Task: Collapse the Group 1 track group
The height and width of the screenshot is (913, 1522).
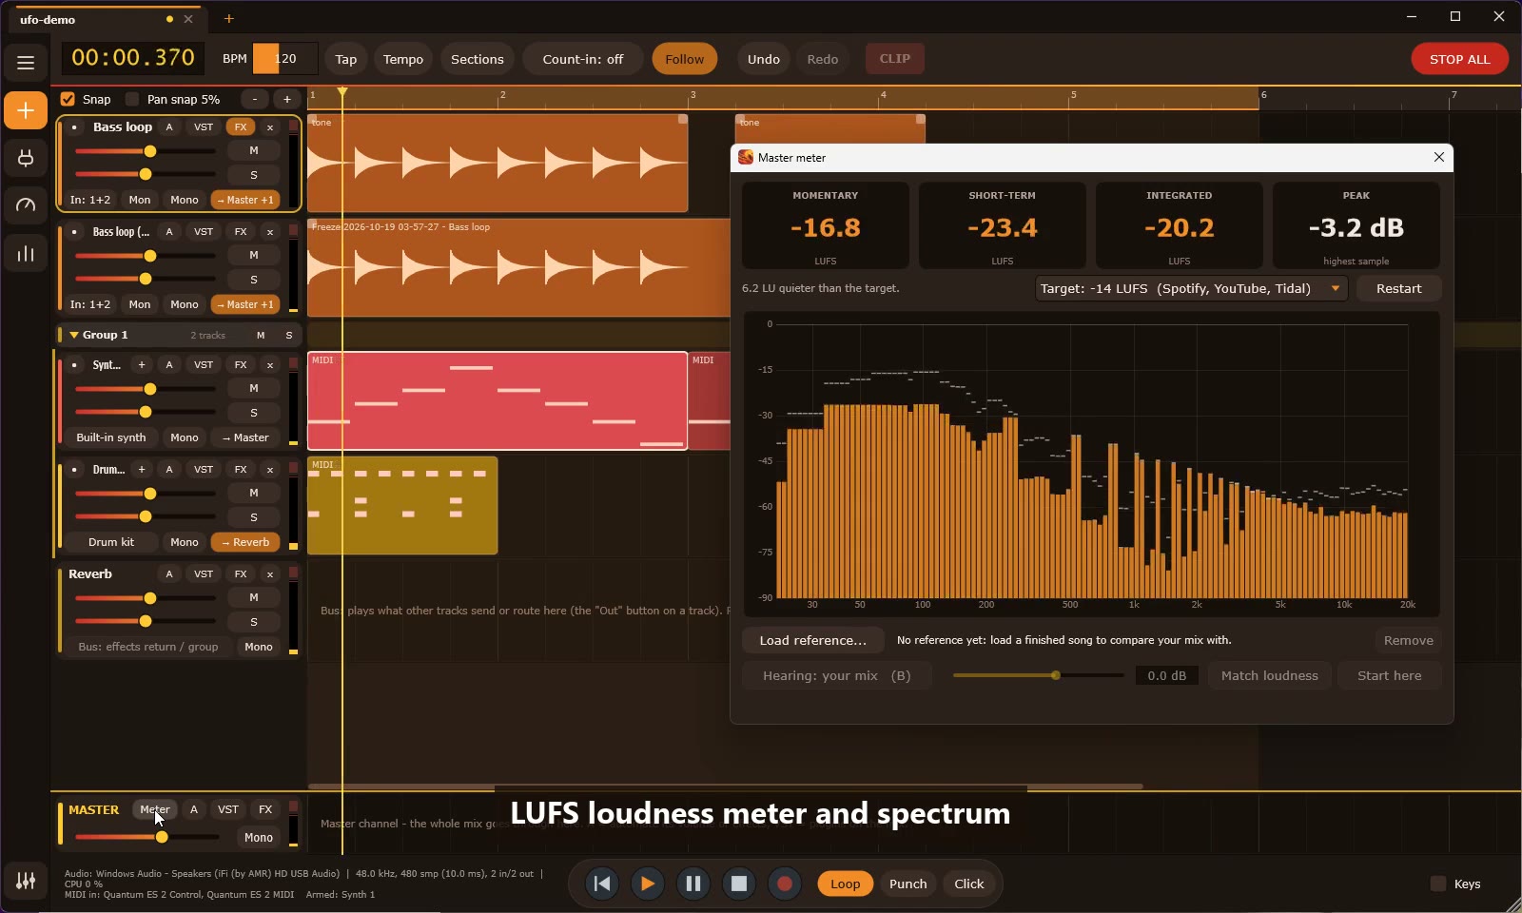Action: coord(74,335)
